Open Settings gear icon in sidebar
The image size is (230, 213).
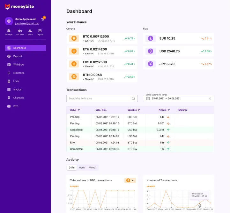(9, 31)
